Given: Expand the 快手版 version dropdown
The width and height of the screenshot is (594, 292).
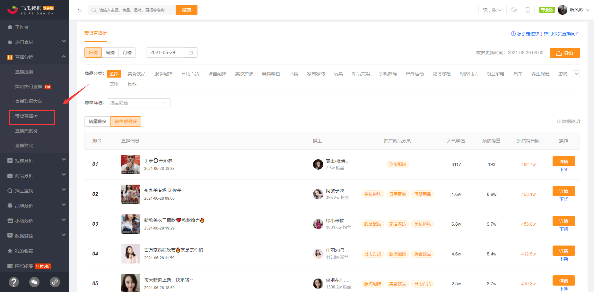Looking at the screenshot, I should 492,10.
